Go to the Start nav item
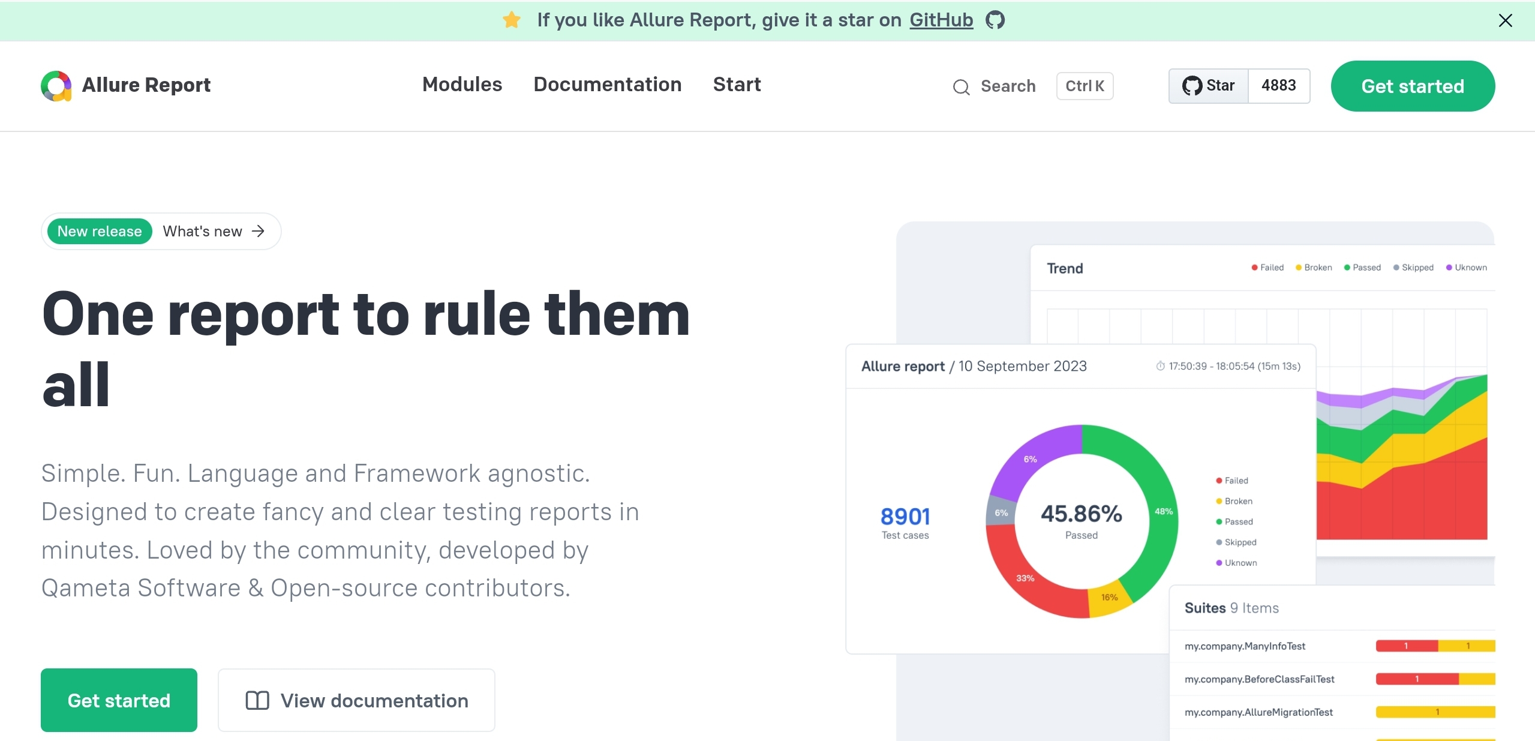The width and height of the screenshot is (1535, 741). [x=737, y=85]
